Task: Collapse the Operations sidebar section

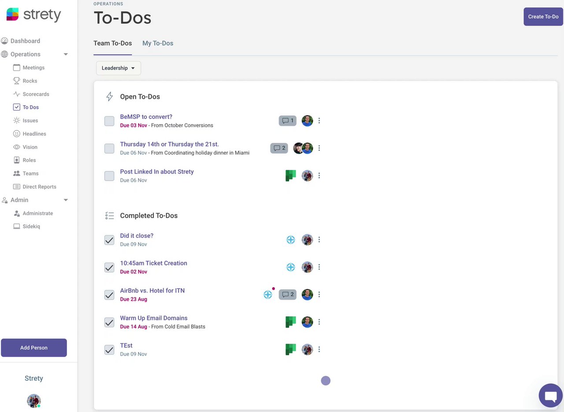Action: click(66, 54)
